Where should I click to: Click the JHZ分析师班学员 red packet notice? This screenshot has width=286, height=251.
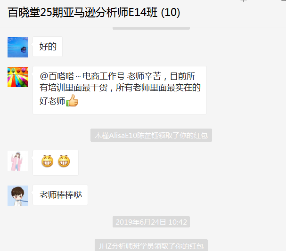[151, 245]
